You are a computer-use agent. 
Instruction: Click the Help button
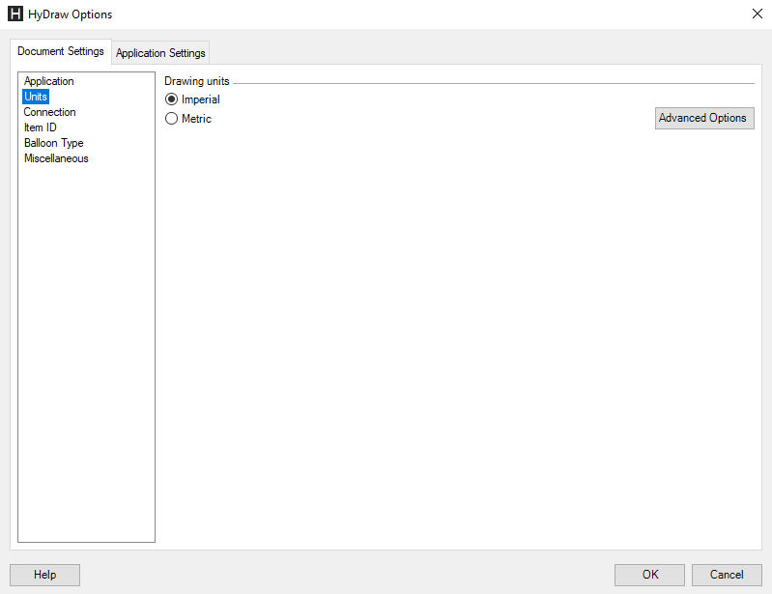pyautogui.click(x=44, y=575)
